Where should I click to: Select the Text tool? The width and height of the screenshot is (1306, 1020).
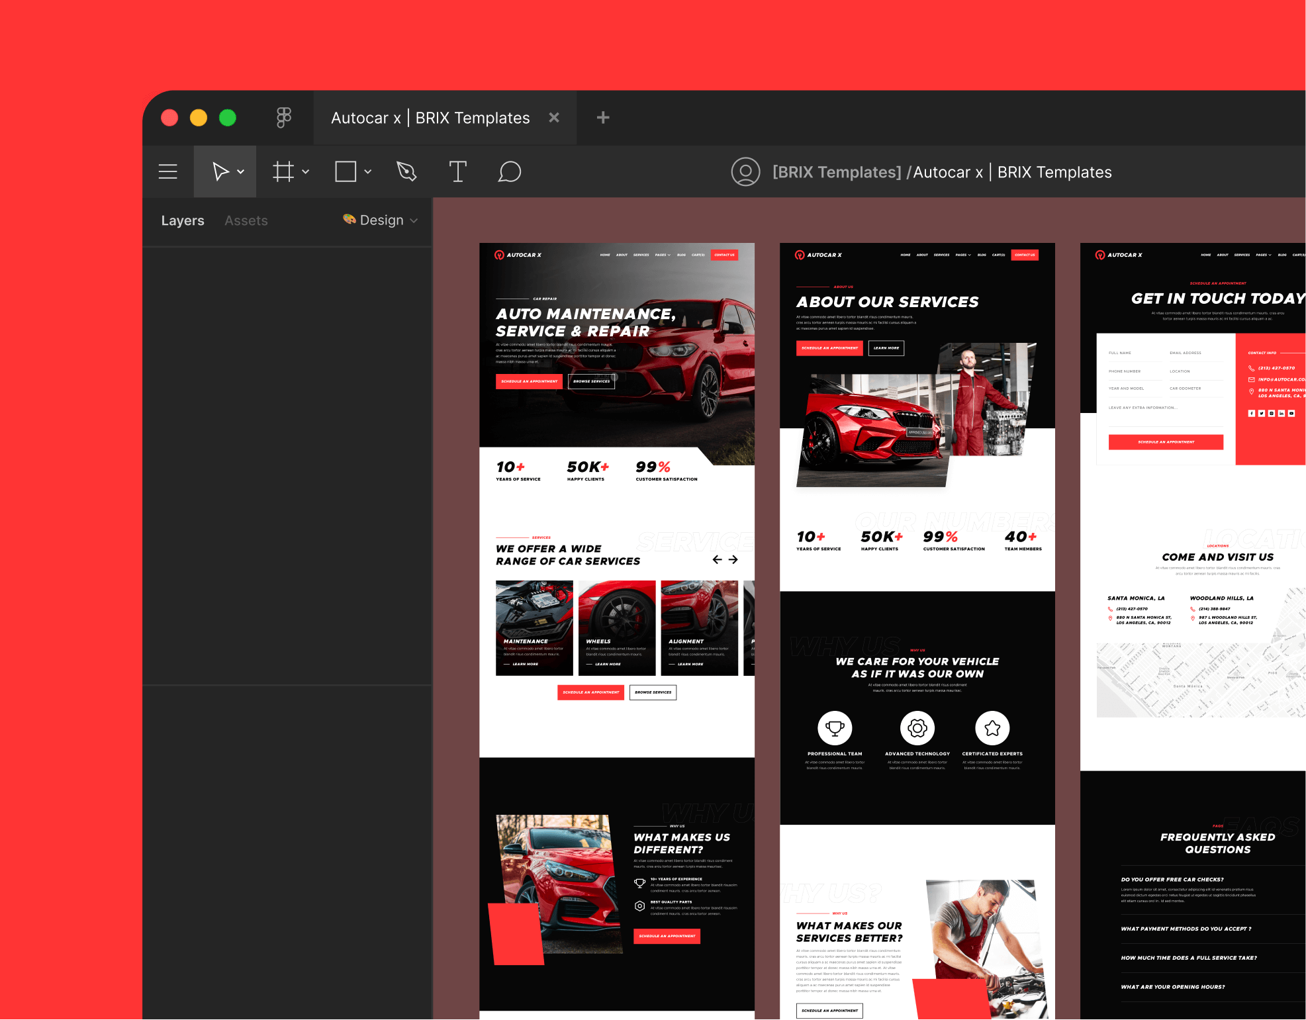coord(457,171)
